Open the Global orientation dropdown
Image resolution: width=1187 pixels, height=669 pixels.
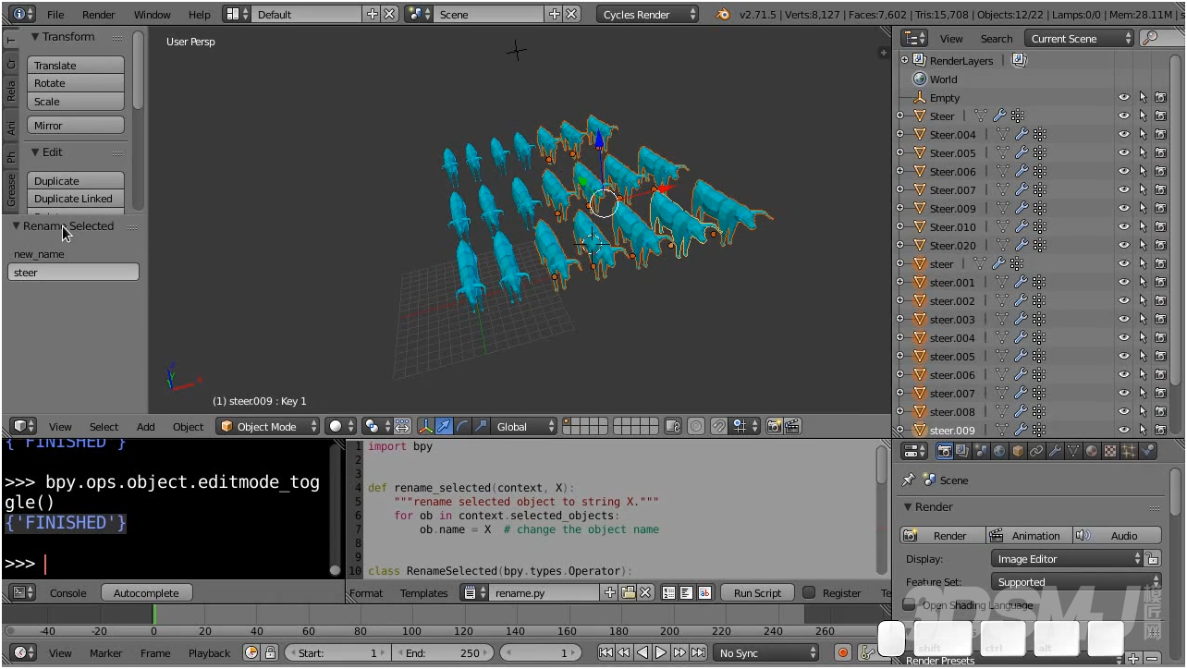pyautogui.click(x=525, y=426)
